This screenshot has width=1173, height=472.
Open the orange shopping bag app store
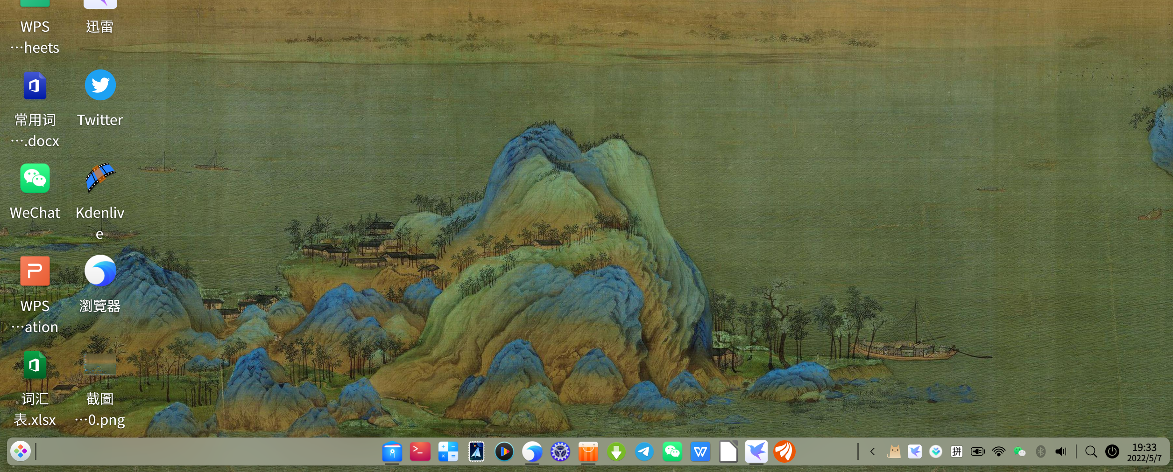coord(588,451)
